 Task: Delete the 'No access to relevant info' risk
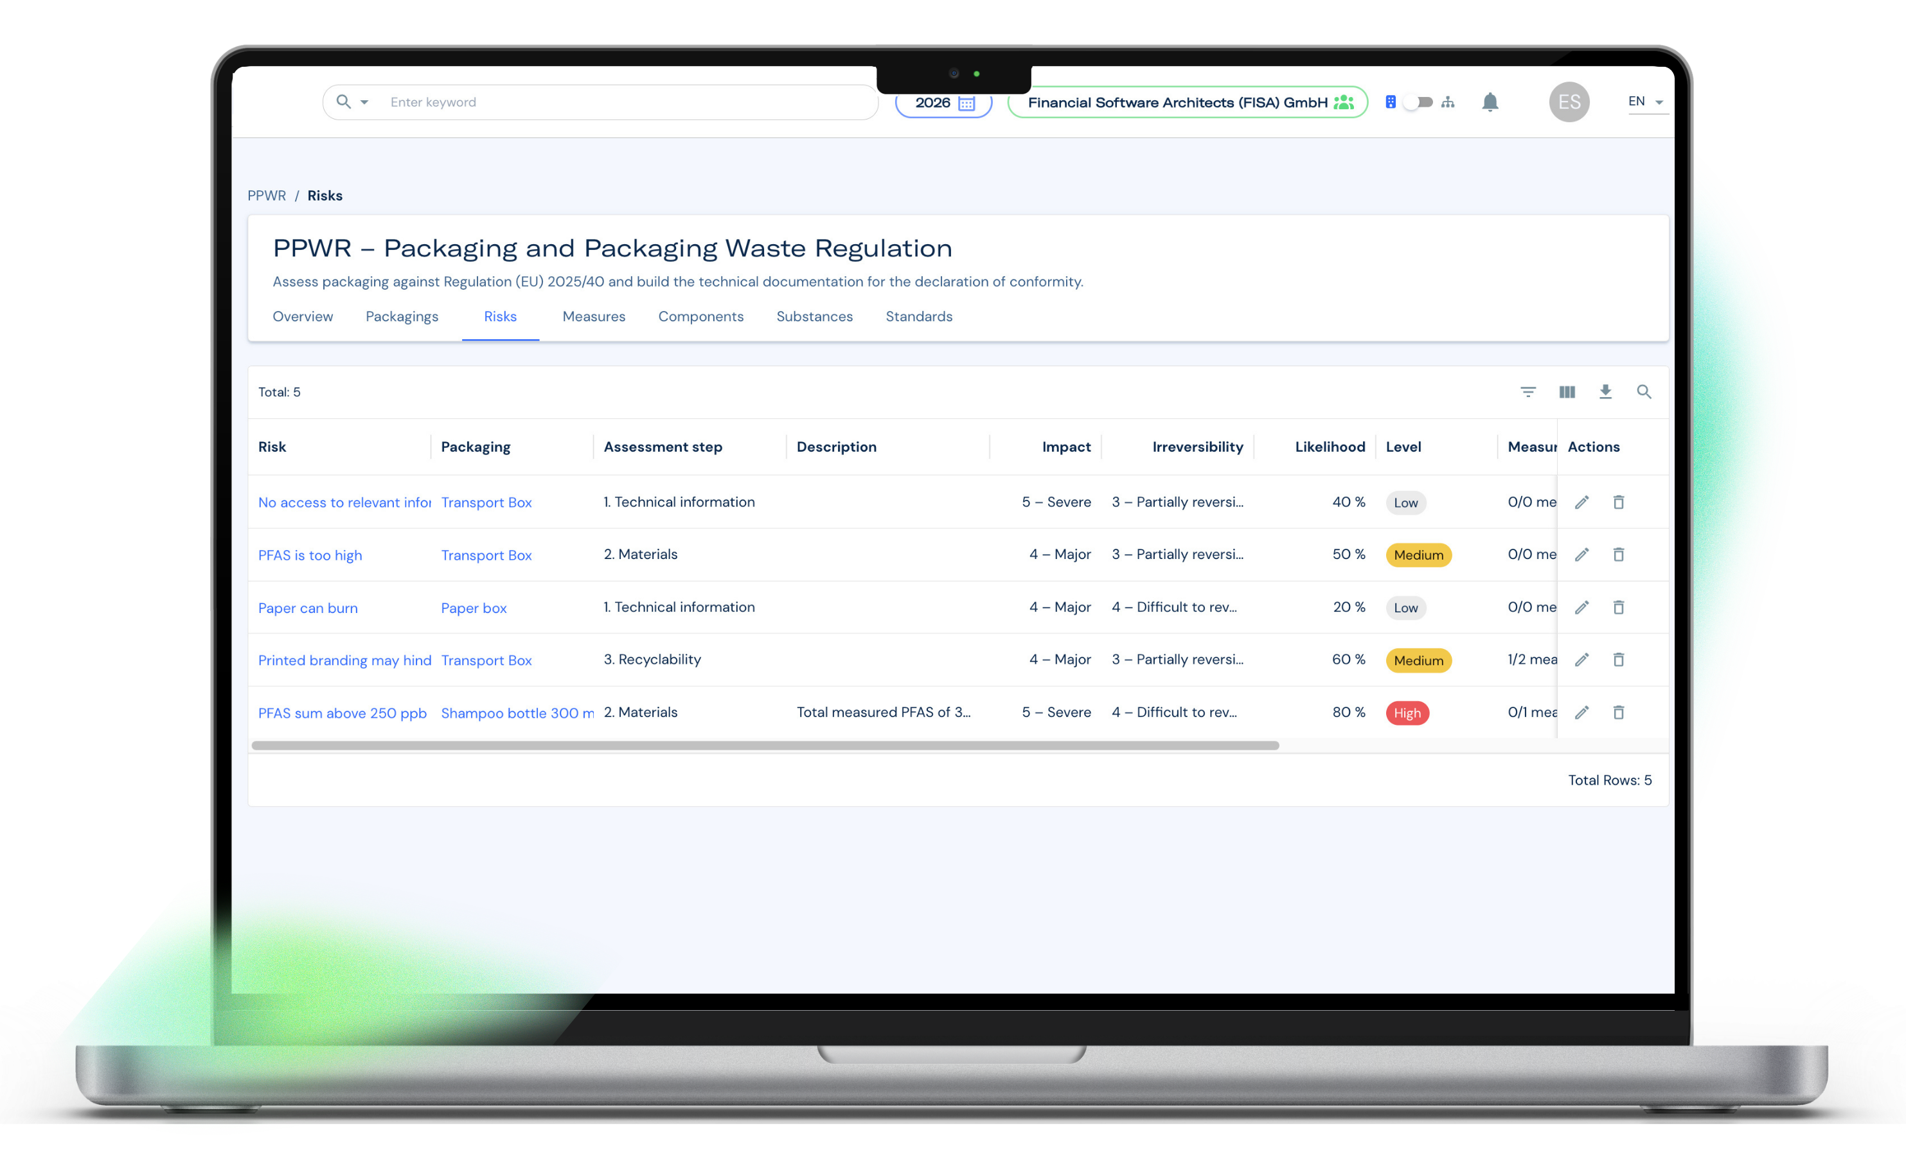pos(1618,502)
